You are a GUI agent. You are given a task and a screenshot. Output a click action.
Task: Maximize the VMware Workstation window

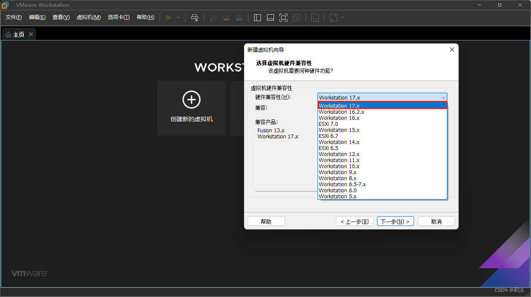click(500, 5)
